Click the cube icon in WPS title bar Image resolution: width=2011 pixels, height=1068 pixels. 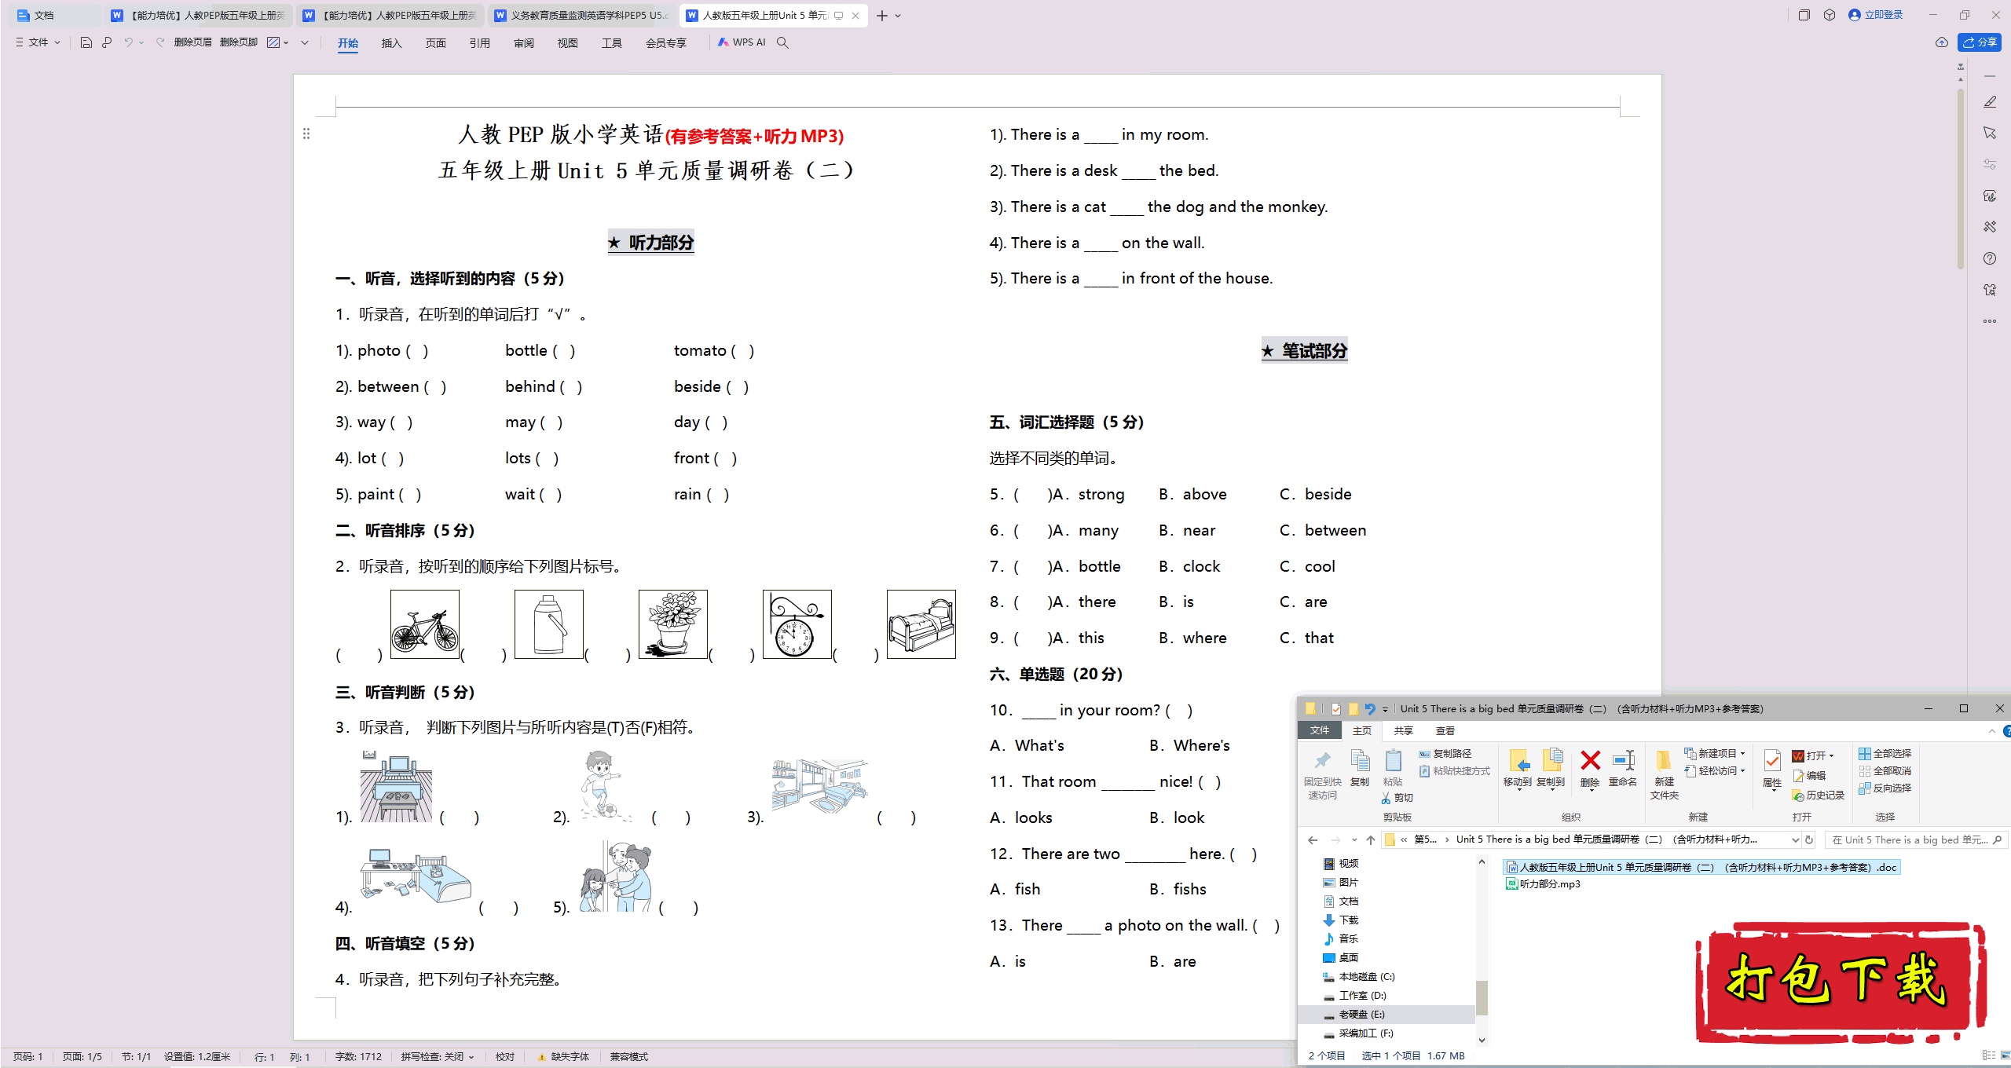(x=1830, y=15)
